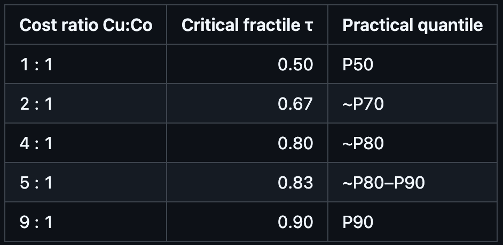This screenshot has width=503, height=245.
Task: Click the 'Practical quantile' column header
Action: [x=412, y=25]
